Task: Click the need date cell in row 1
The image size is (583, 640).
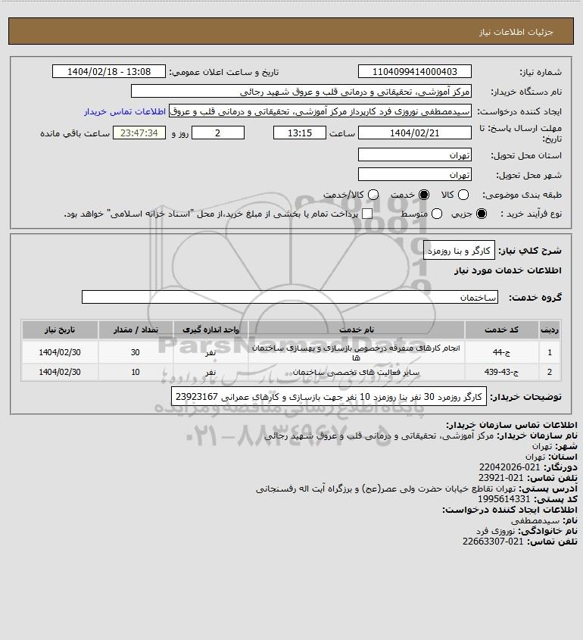Action: point(60,352)
